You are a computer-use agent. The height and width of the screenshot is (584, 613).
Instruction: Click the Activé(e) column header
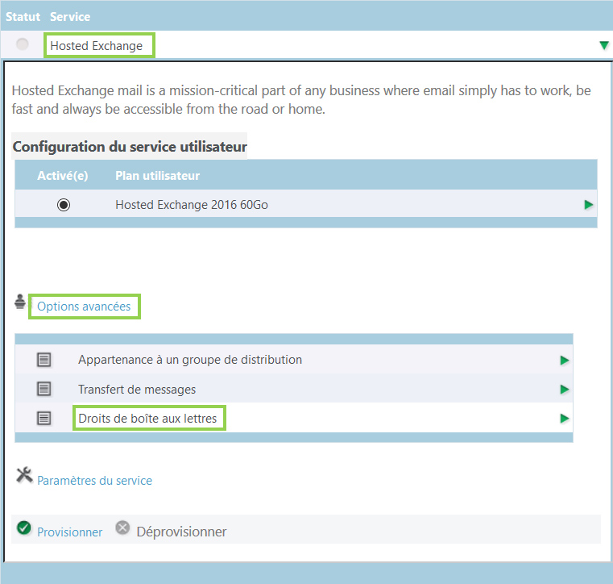pyautogui.click(x=63, y=176)
